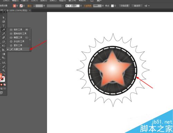173x133 pixels.
Task: Choose 星形工具 from flyout
Action: 19,45
